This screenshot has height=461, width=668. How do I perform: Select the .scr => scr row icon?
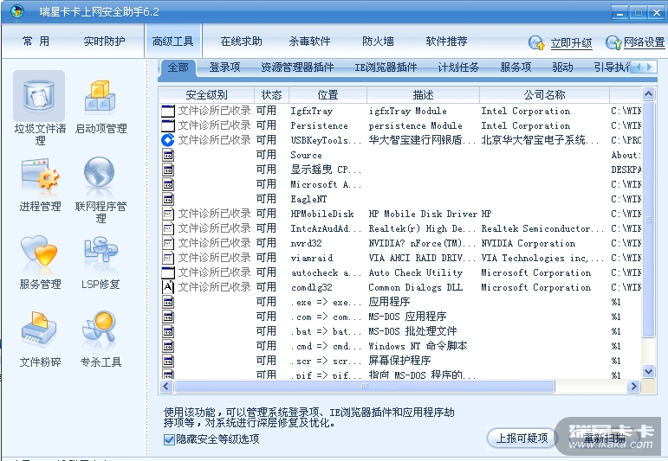(x=168, y=361)
